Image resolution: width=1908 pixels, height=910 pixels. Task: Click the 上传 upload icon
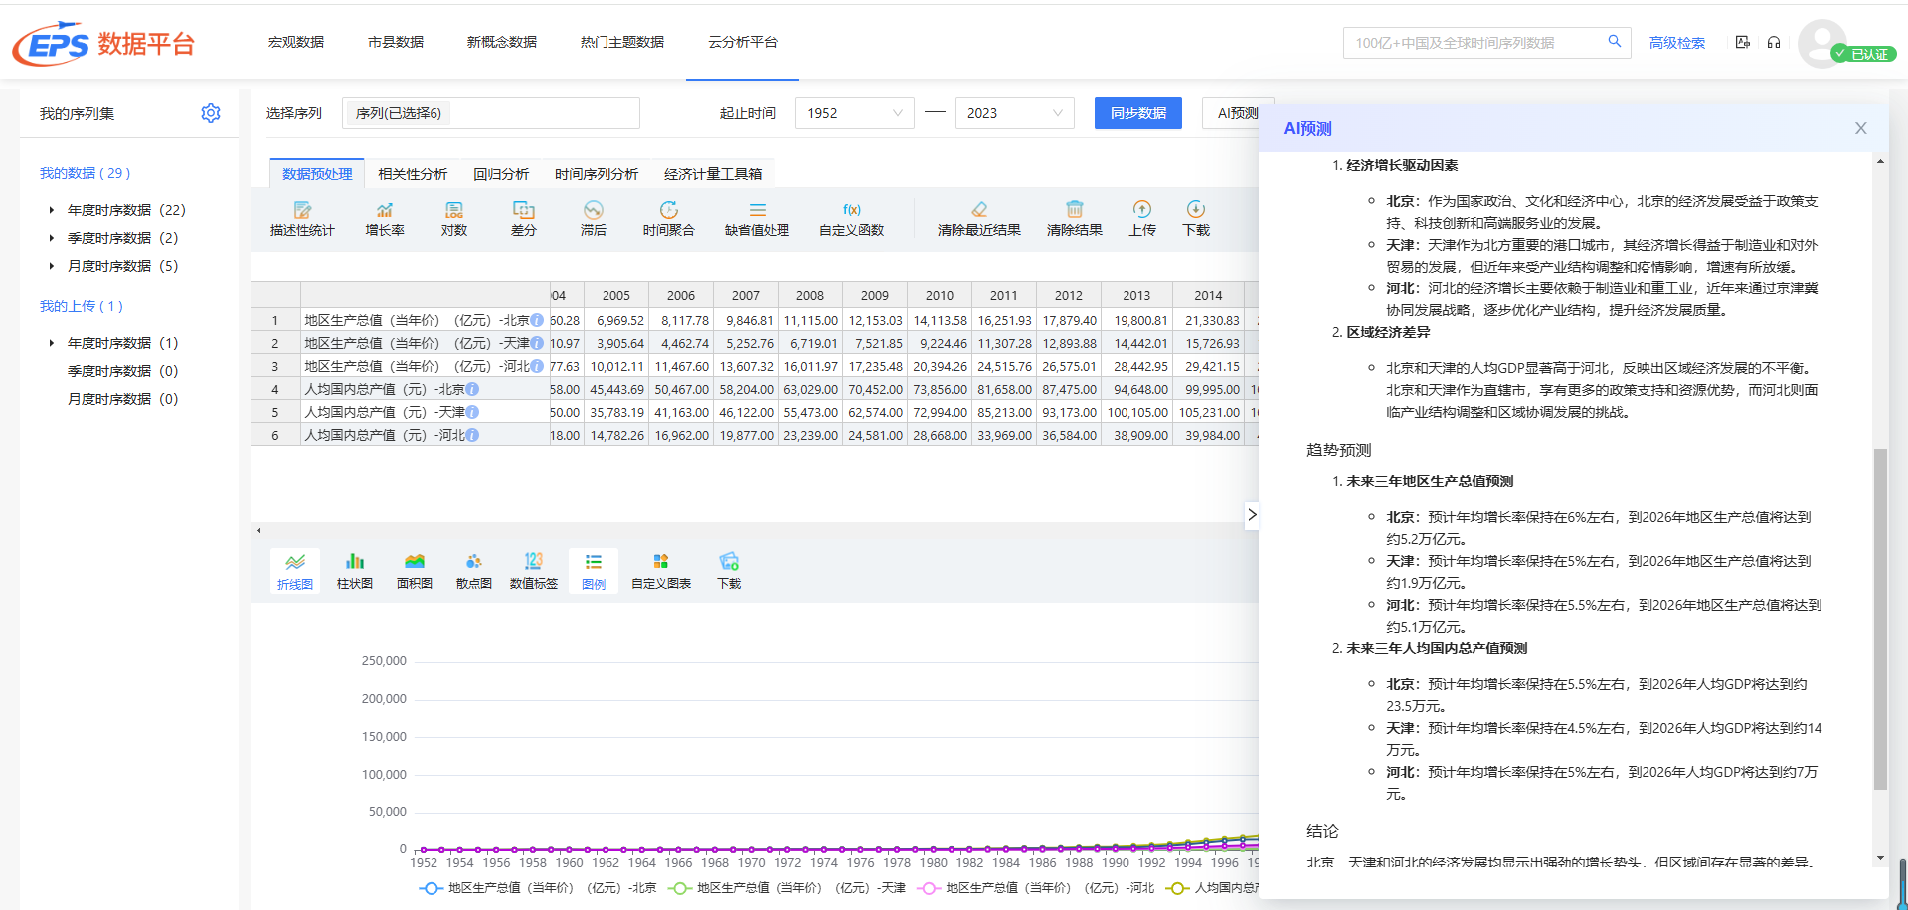[1142, 209]
